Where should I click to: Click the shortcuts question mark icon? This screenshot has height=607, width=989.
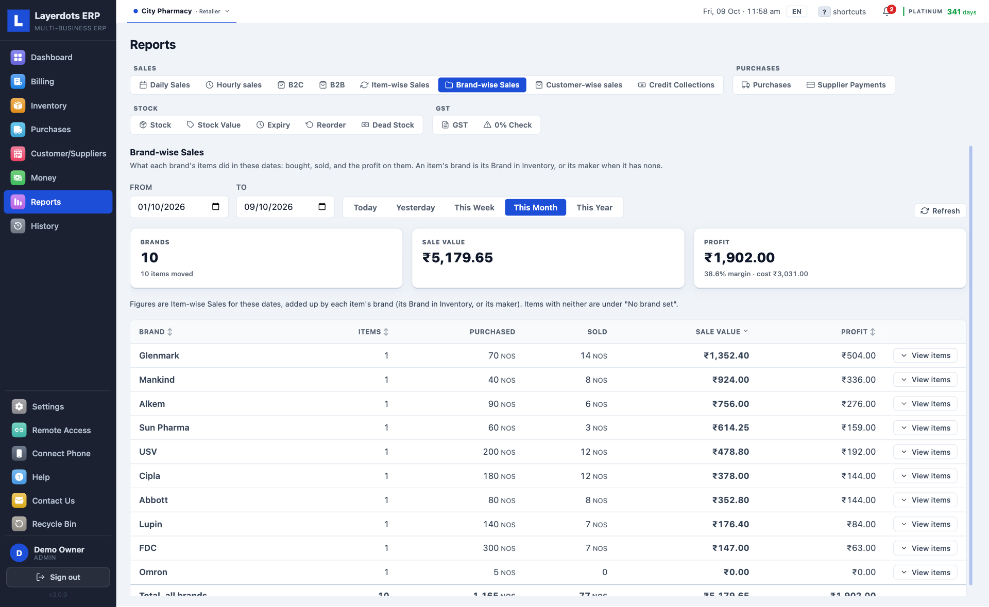point(824,12)
